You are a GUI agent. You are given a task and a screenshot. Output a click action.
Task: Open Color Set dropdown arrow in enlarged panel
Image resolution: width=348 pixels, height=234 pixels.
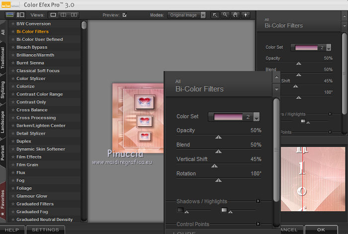(x=257, y=117)
